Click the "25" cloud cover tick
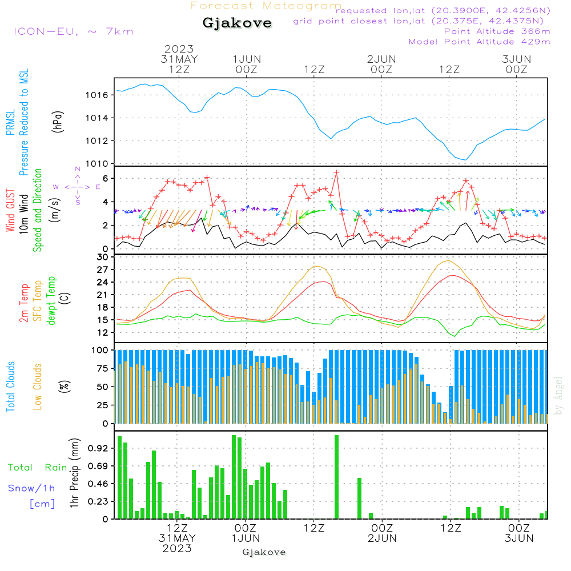Viewport: 571px width, 571px height. click(103, 405)
